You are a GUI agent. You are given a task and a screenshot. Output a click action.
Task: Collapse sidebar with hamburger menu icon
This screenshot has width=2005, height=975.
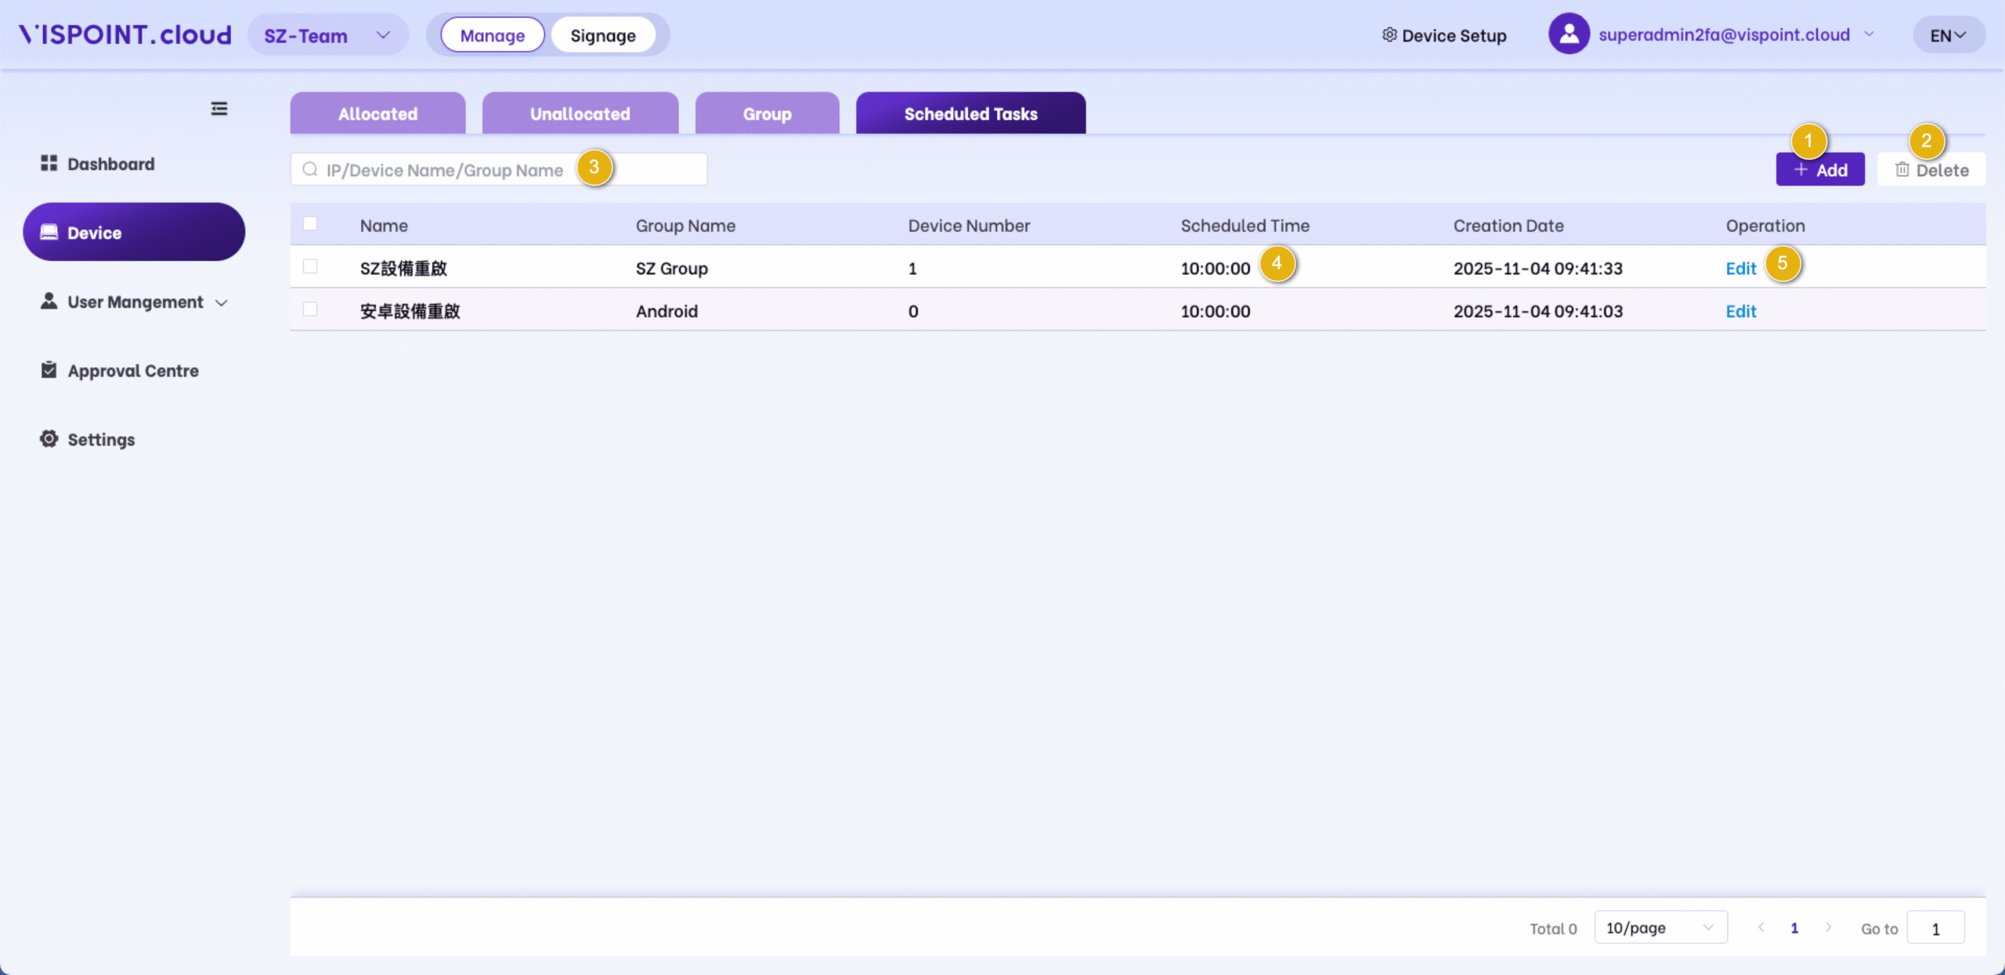coord(219,109)
